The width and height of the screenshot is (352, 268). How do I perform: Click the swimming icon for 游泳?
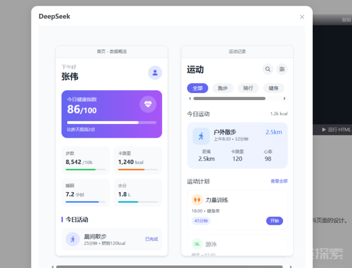click(x=197, y=244)
